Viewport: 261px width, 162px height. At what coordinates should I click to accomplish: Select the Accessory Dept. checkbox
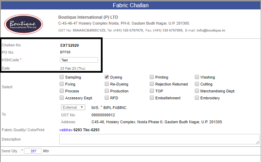click(62, 98)
